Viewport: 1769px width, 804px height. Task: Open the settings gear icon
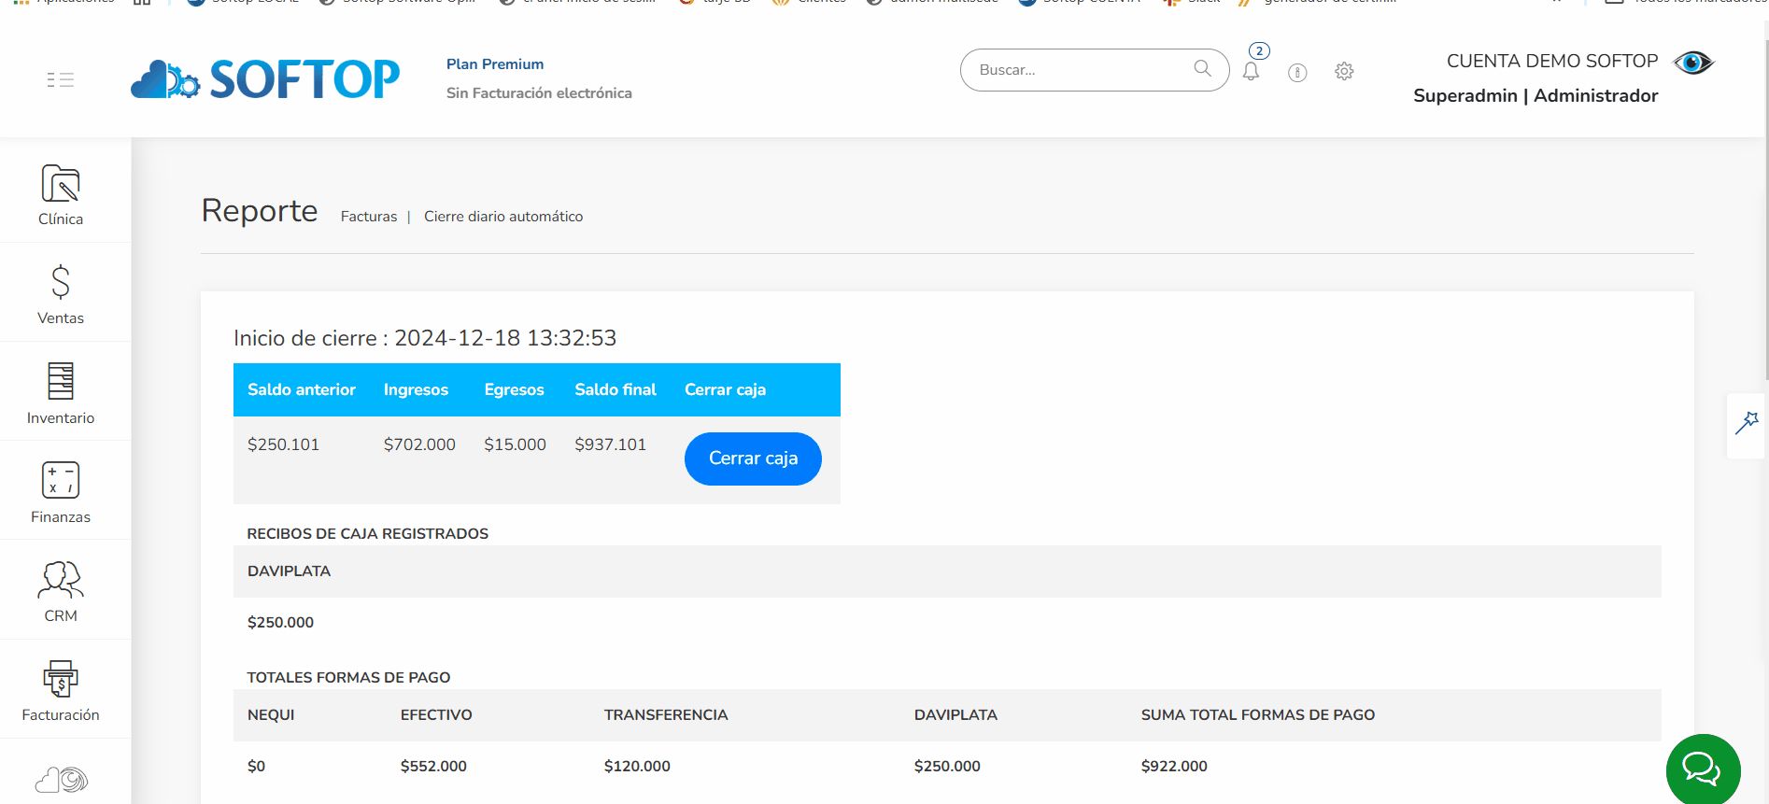pyautogui.click(x=1344, y=71)
